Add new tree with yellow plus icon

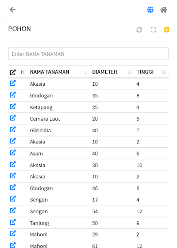coord(167,30)
